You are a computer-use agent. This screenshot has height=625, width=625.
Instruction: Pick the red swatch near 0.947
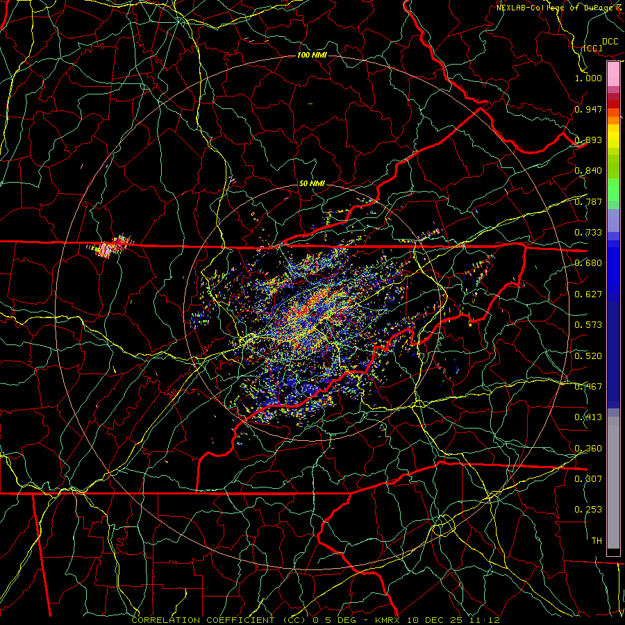tap(613, 103)
